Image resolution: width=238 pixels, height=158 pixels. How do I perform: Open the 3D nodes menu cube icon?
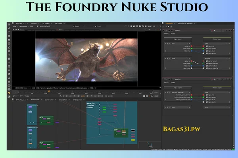tap(9, 59)
